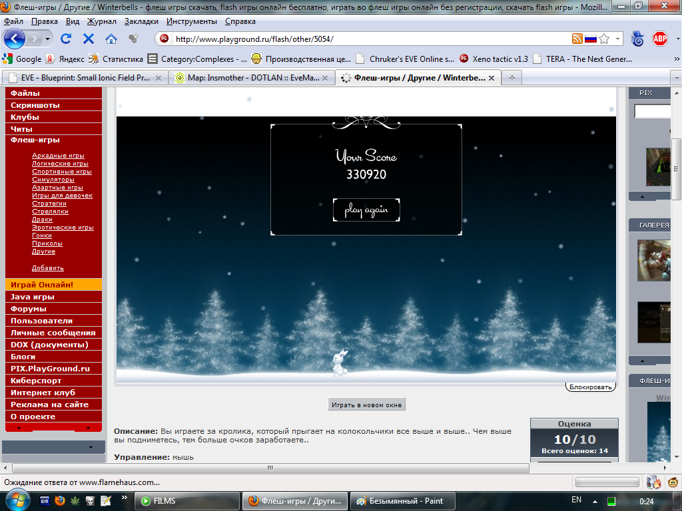Open the Инструменты menu

point(191,21)
